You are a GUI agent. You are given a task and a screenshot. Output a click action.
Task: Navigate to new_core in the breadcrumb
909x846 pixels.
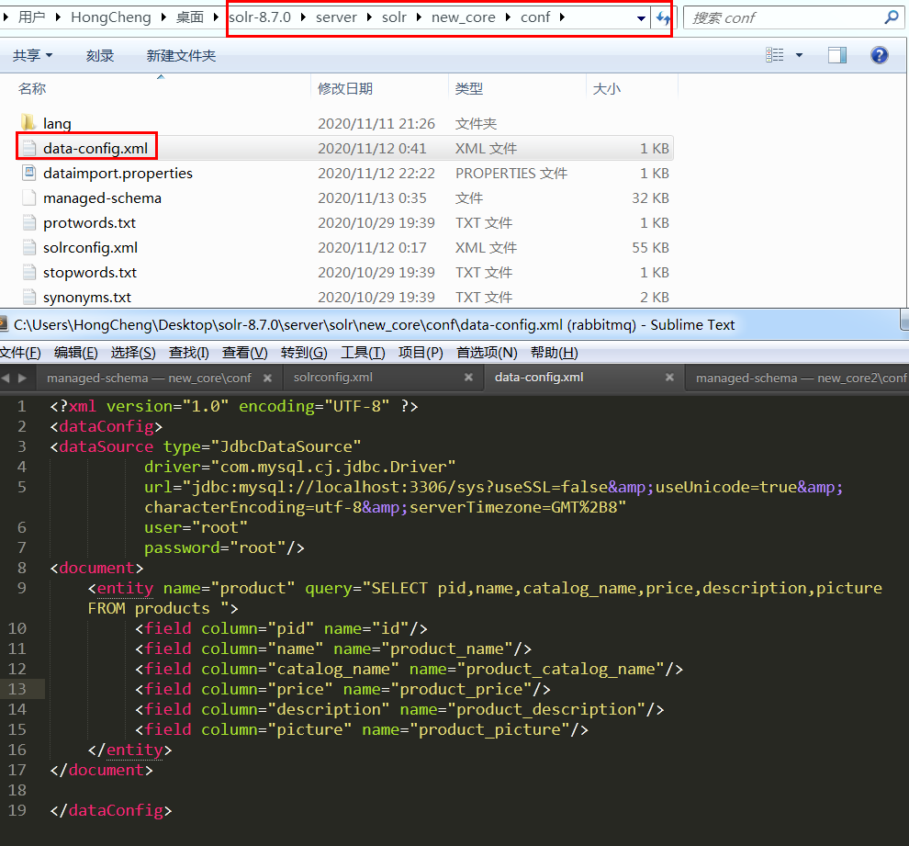(463, 17)
